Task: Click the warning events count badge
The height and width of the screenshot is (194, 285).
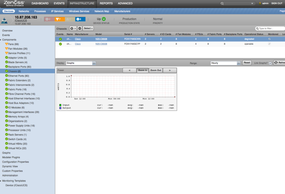Action: 70,19
